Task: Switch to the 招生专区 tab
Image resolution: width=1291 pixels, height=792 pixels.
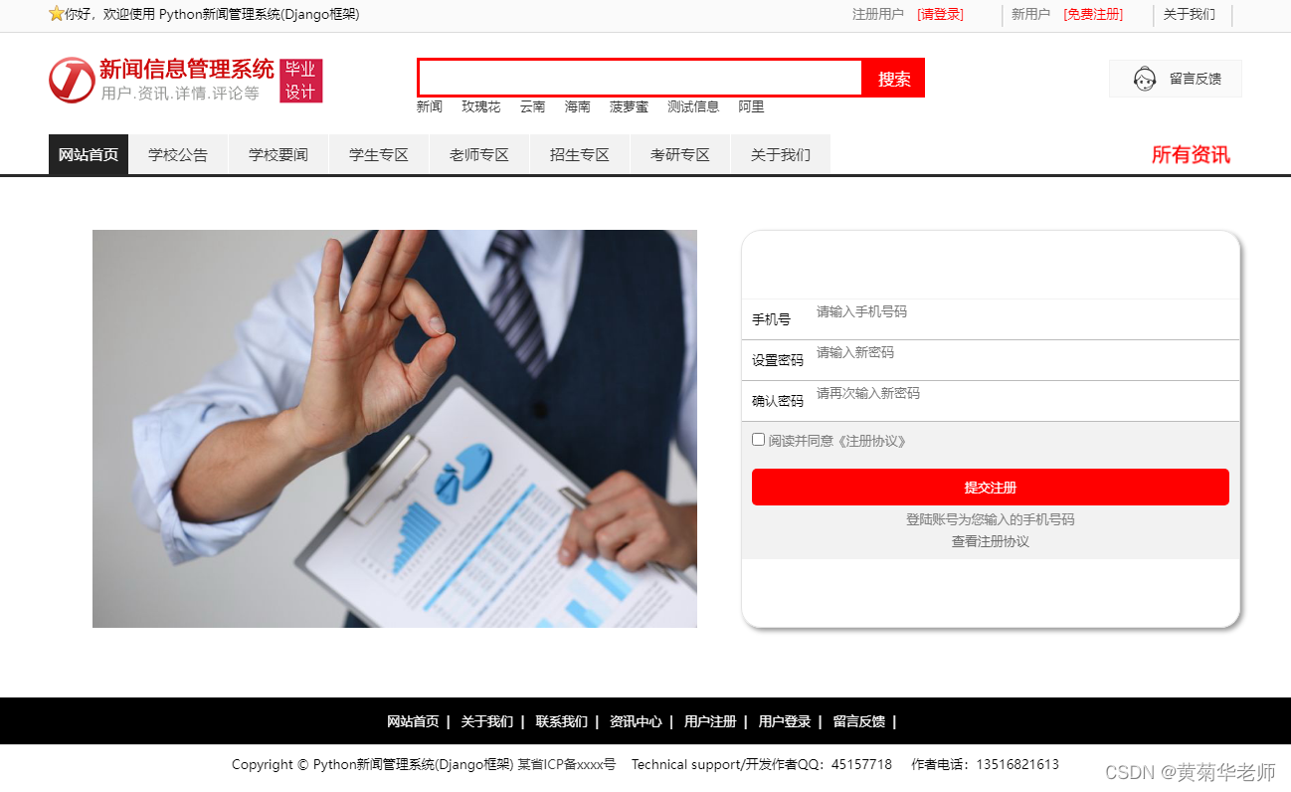Action: click(x=580, y=154)
